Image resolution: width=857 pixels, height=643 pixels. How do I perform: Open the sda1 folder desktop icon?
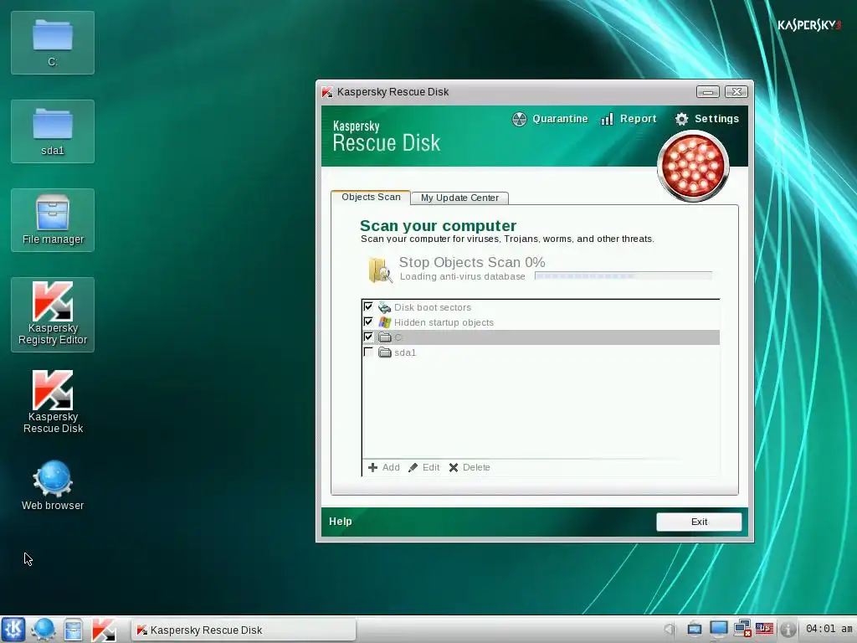point(53,131)
